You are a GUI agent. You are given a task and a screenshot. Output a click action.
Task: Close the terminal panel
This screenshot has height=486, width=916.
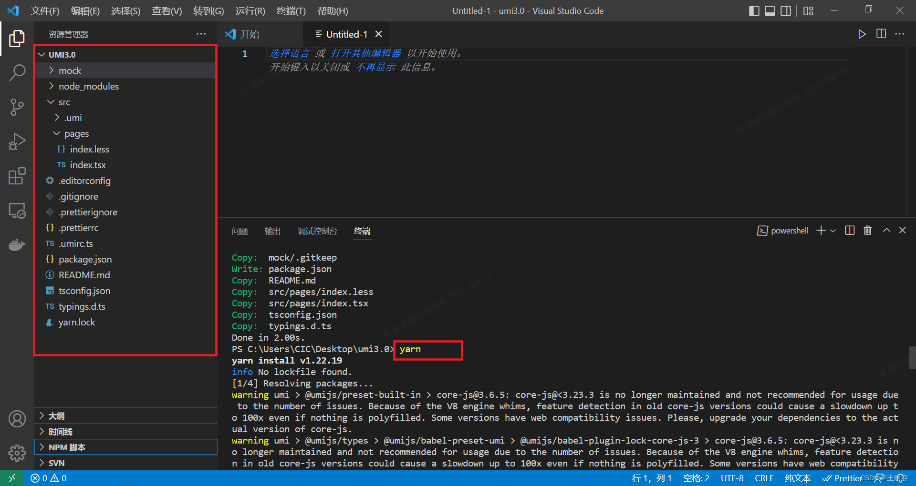coord(903,230)
